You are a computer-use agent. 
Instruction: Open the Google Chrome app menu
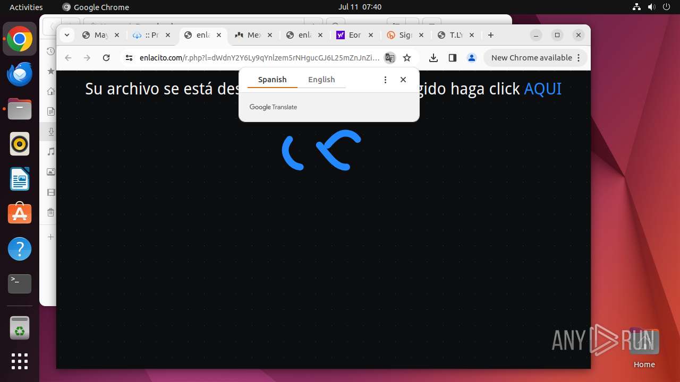coord(96,7)
